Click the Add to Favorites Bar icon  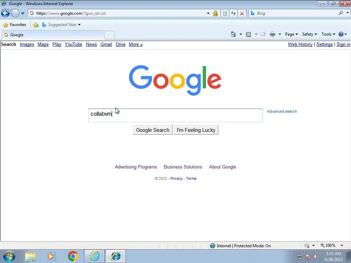click(x=36, y=25)
